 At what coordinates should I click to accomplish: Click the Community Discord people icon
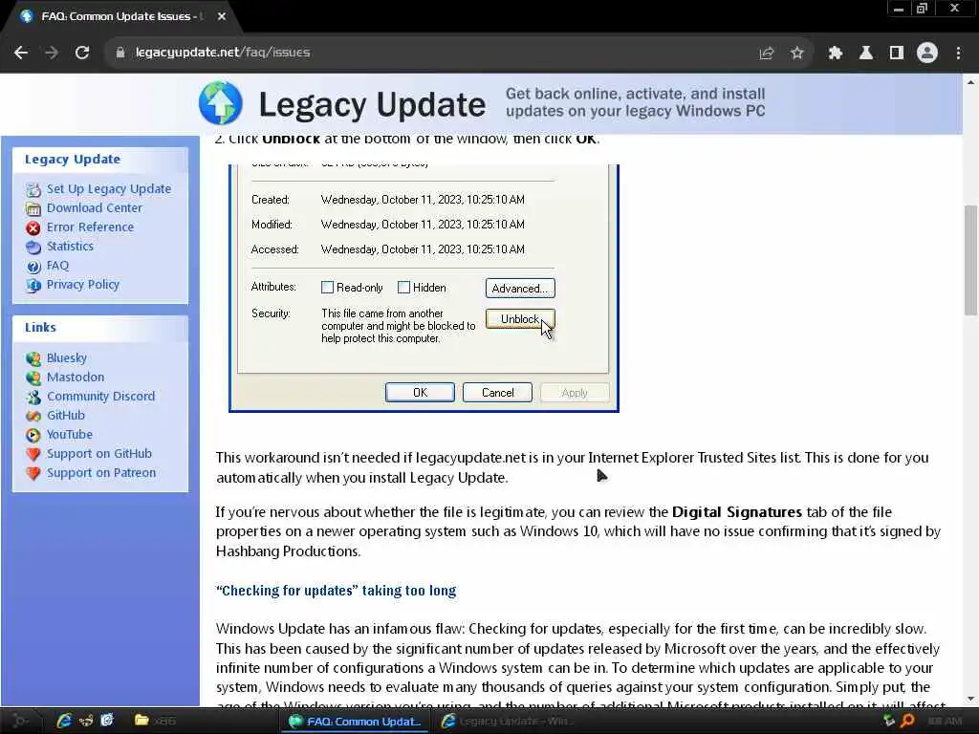coord(33,397)
